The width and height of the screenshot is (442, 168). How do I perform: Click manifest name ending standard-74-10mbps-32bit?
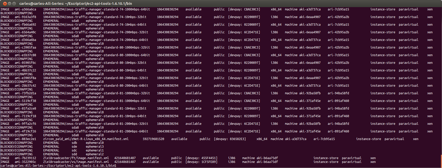pos(95,17)
